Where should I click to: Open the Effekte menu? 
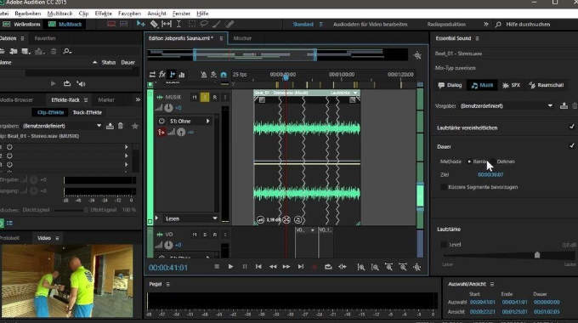tap(103, 14)
